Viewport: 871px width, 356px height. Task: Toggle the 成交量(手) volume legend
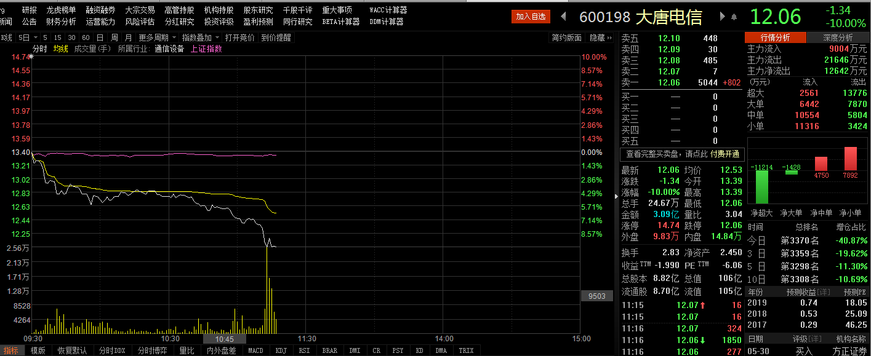coord(92,49)
